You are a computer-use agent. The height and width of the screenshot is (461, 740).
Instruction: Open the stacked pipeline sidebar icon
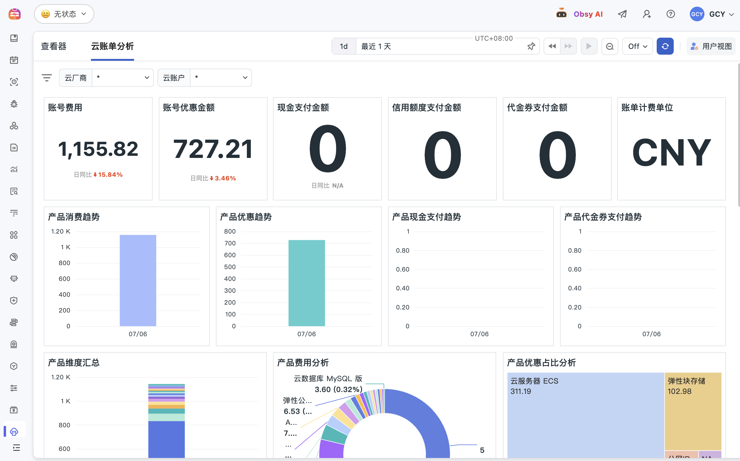tap(14, 322)
